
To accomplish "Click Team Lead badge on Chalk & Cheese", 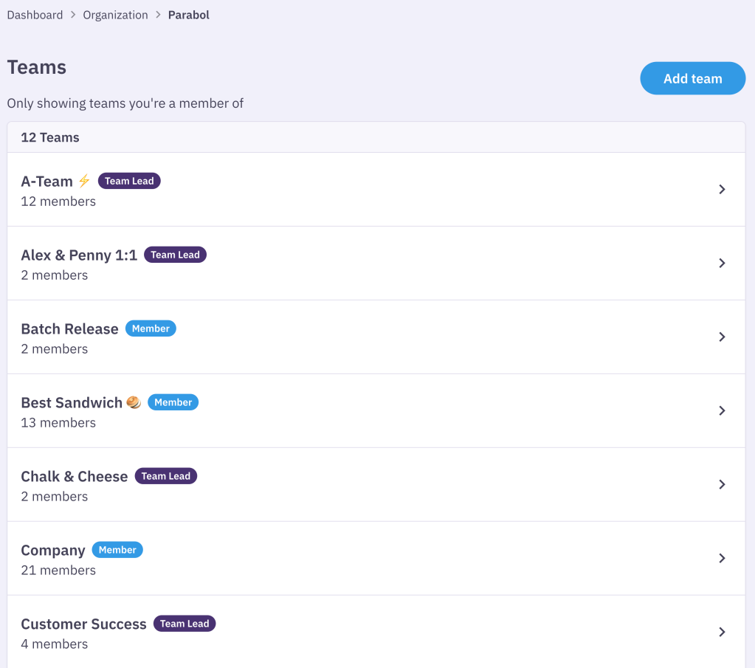I will point(166,475).
